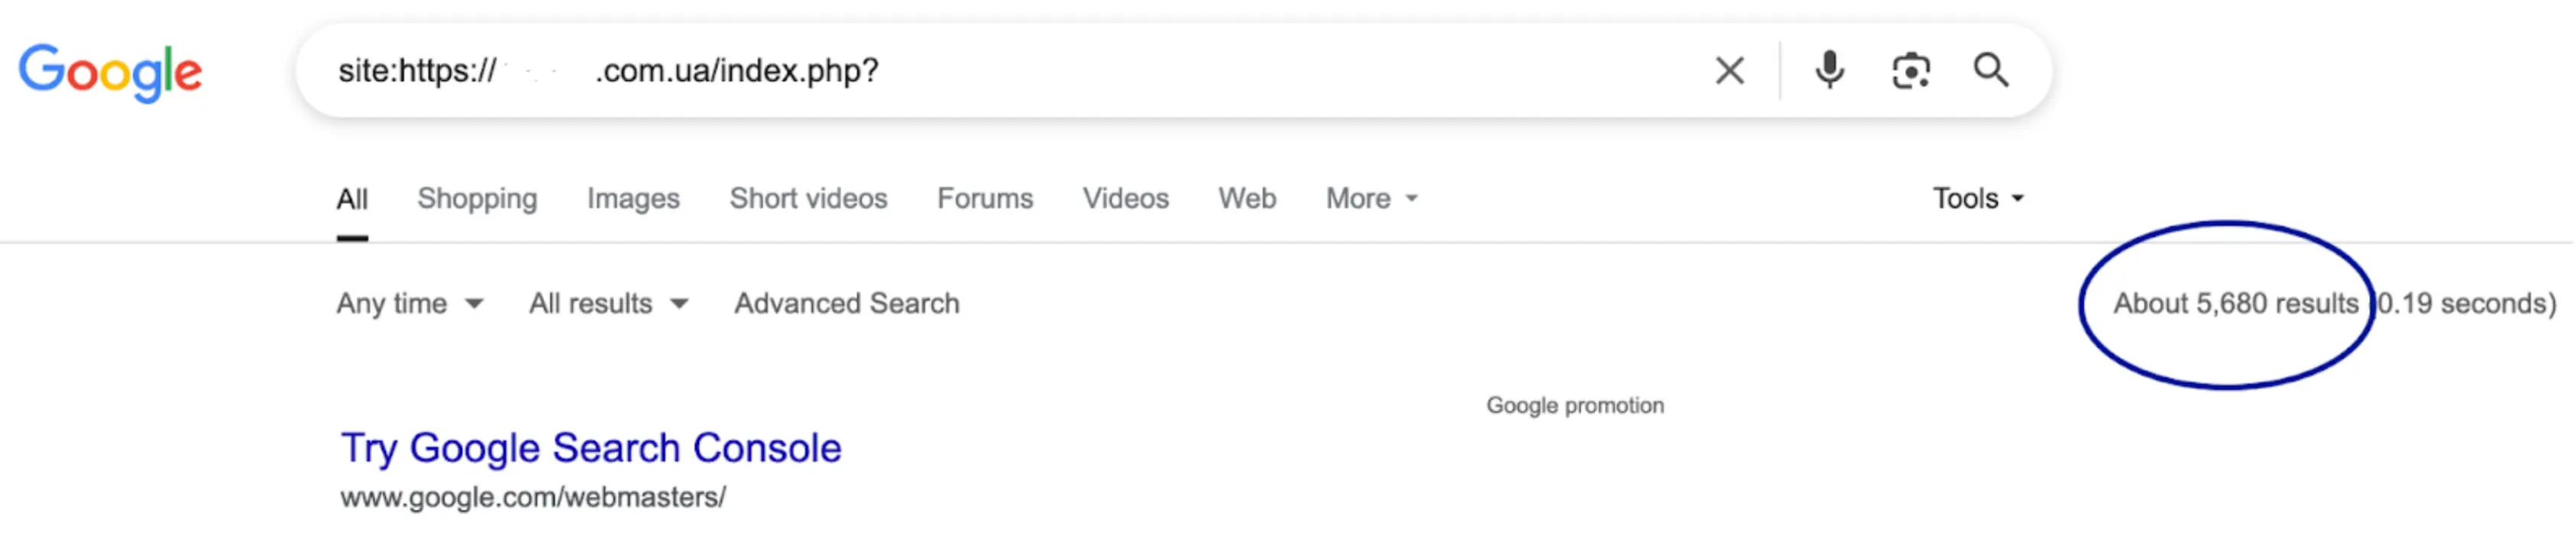Open Try Google Search Console link
Image resolution: width=2576 pixels, height=548 pixels.
click(x=591, y=448)
